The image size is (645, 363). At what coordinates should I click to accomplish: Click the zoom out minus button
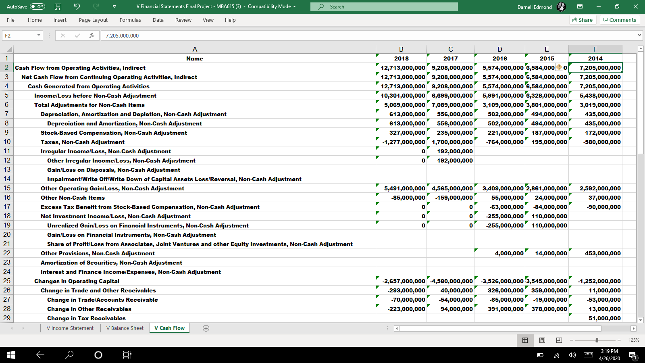571,340
